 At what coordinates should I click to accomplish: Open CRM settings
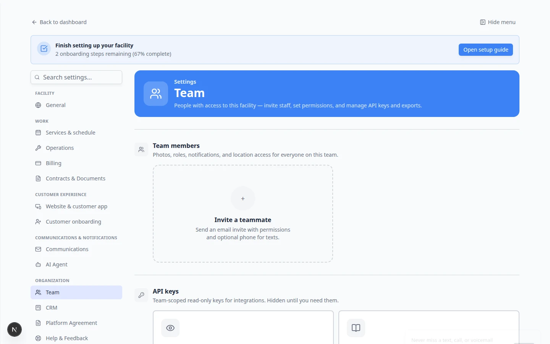(76, 308)
